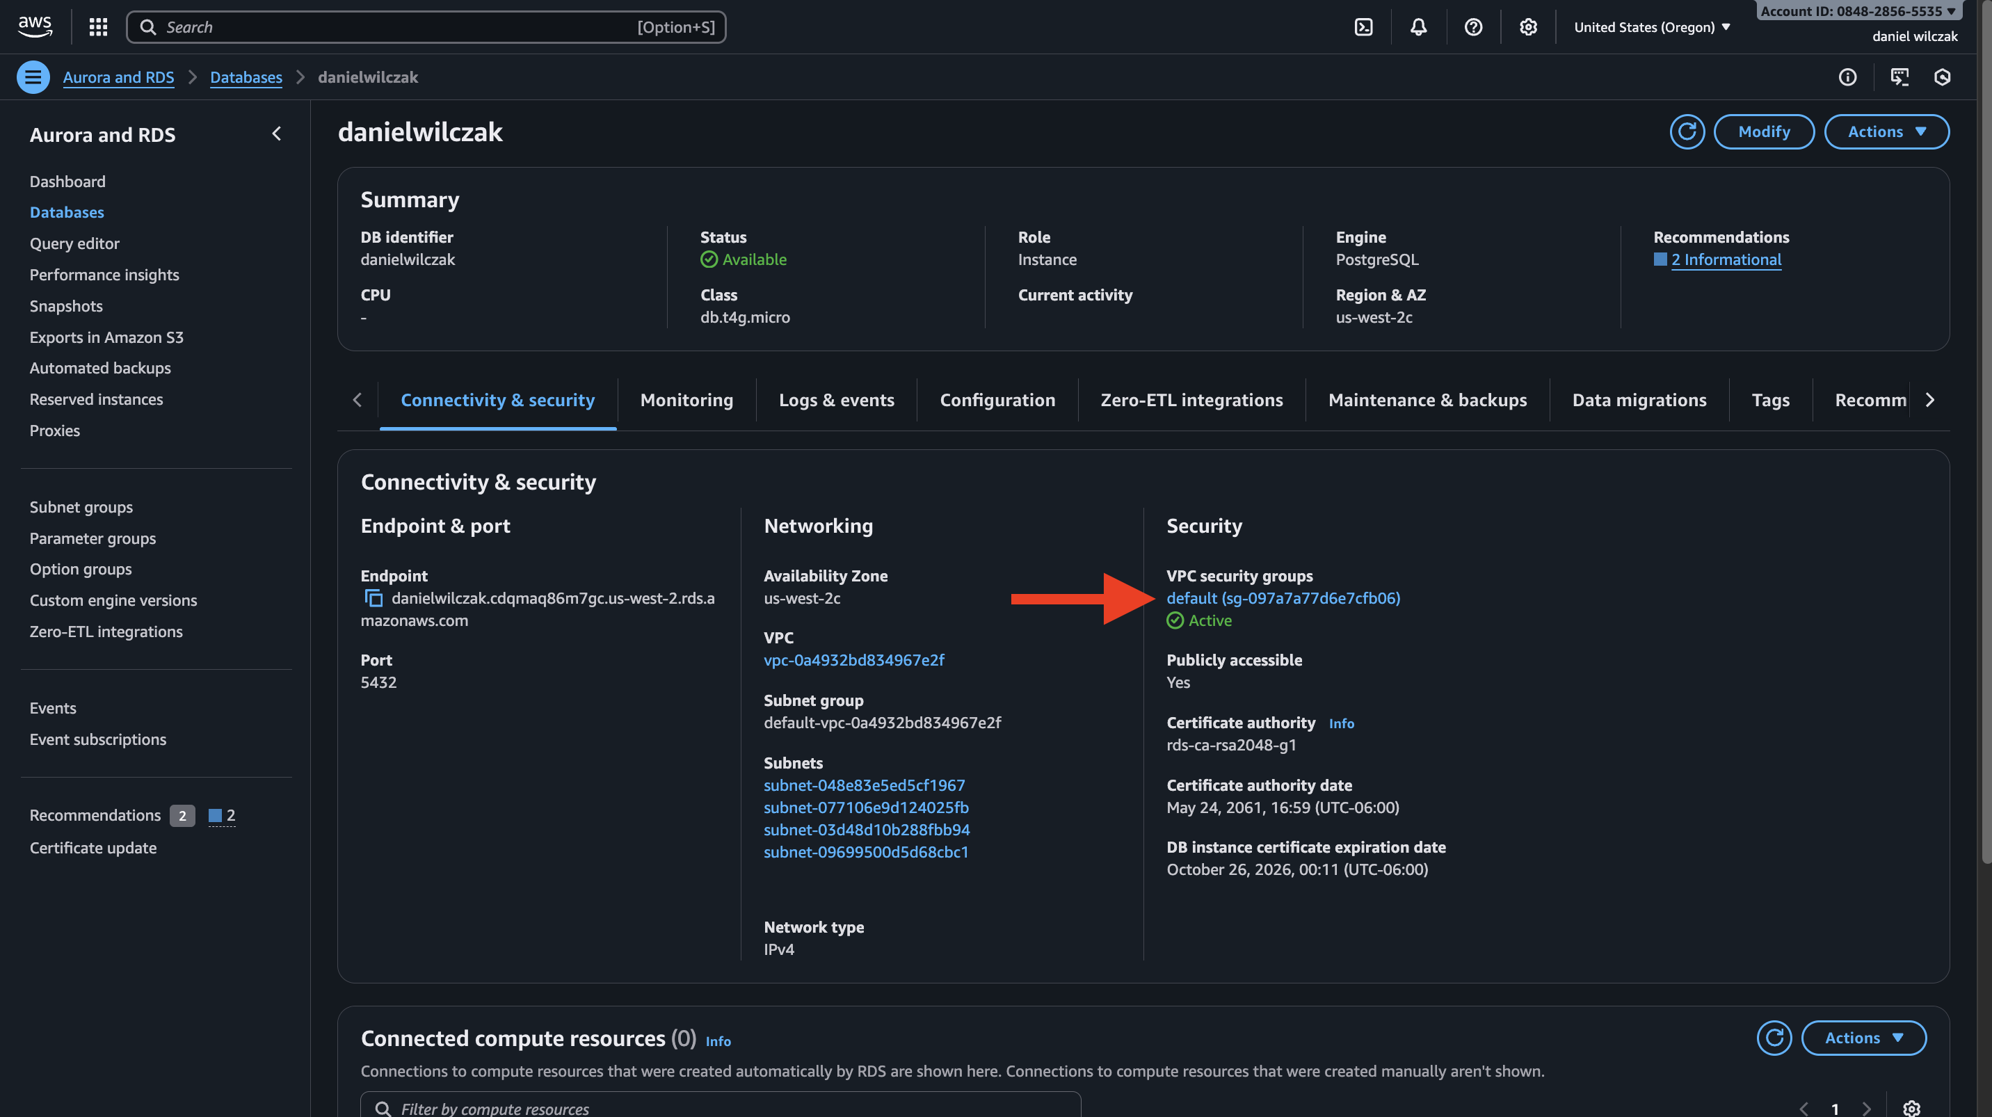Toggle the hamburger navigation menu
This screenshot has width=1992, height=1117.
[33, 77]
